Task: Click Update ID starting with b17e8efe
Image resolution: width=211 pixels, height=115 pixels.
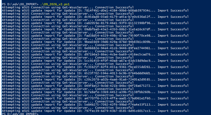Action: click(x=117, y=92)
